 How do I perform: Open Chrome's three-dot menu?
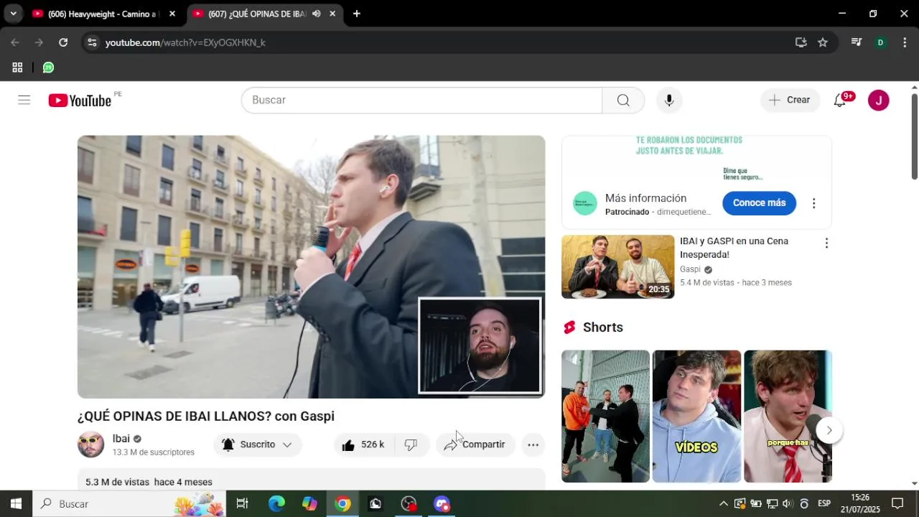[x=905, y=42]
